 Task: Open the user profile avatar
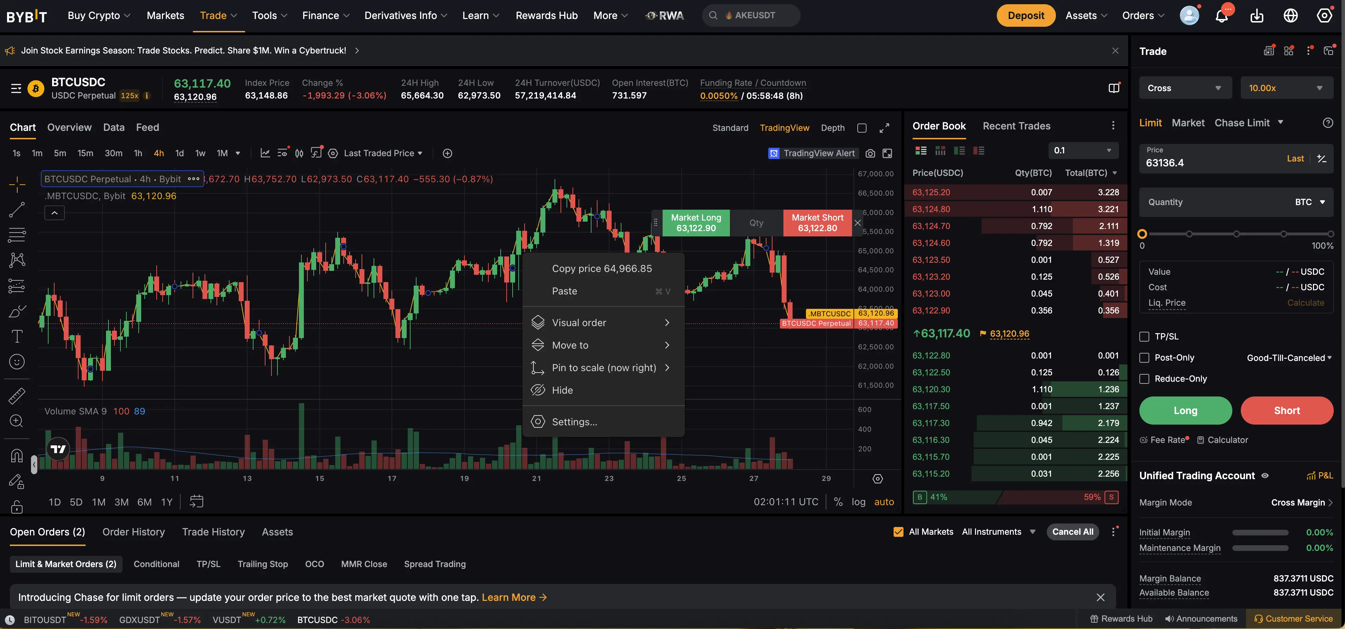(1189, 15)
